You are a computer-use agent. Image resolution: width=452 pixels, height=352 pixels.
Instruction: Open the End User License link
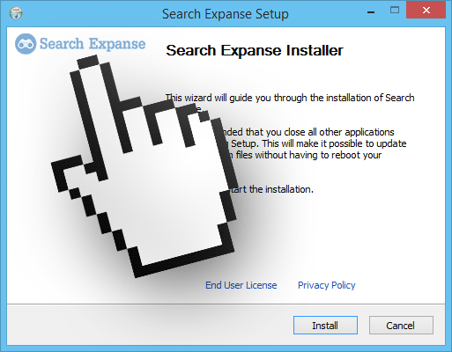(x=241, y=285)
